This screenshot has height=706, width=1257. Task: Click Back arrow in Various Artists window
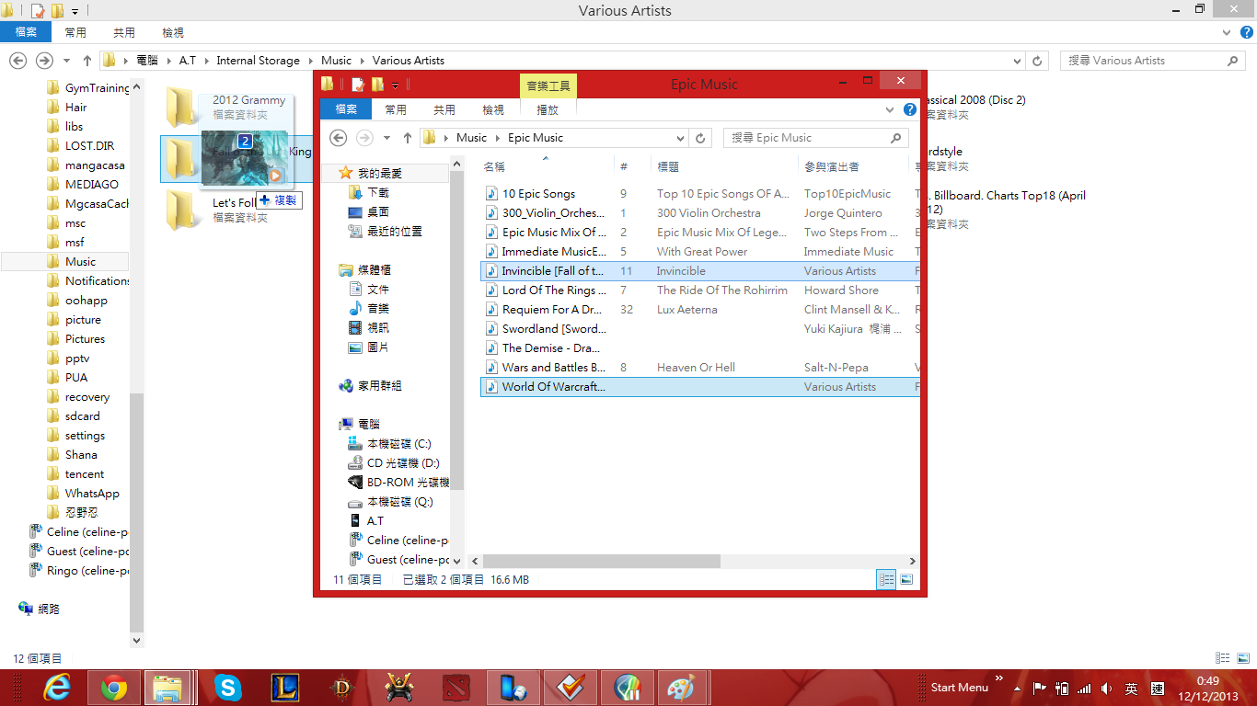pyautogui.click(x=17, y=61)
